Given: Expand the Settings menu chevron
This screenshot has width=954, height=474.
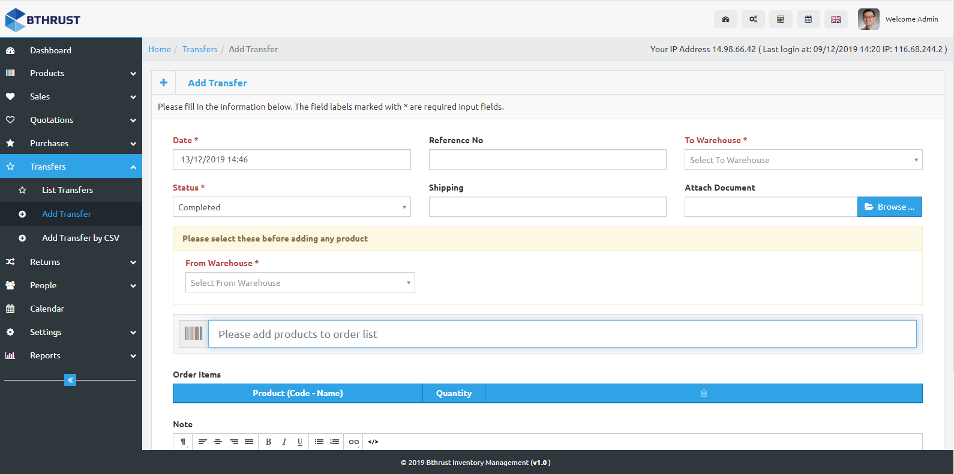Looking at the screenshot, I should (133, 333).
